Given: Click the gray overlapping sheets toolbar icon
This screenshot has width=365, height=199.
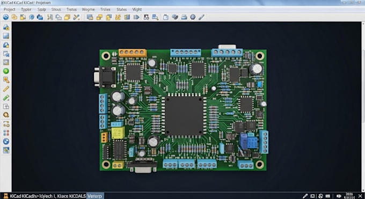Looking at the screenshot, I should [x=59, y=17].
